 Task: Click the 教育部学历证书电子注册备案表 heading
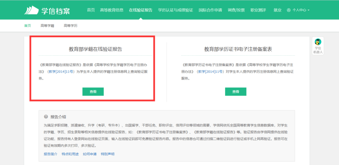[238, 49]
